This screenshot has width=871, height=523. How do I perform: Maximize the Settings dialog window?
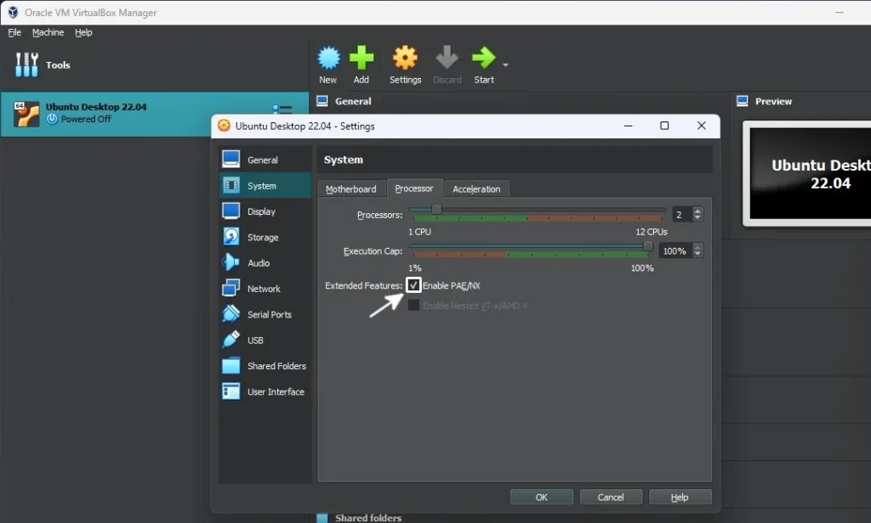(x=664, y=126)
